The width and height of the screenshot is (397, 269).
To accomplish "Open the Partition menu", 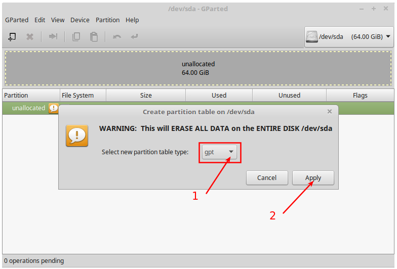I will (107, 20).
